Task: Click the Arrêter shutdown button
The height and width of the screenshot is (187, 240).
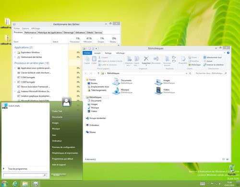Action: 57,175
